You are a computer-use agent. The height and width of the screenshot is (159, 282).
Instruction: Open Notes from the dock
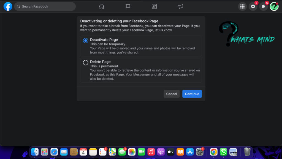pyautogui.click(x=93, y=152)
